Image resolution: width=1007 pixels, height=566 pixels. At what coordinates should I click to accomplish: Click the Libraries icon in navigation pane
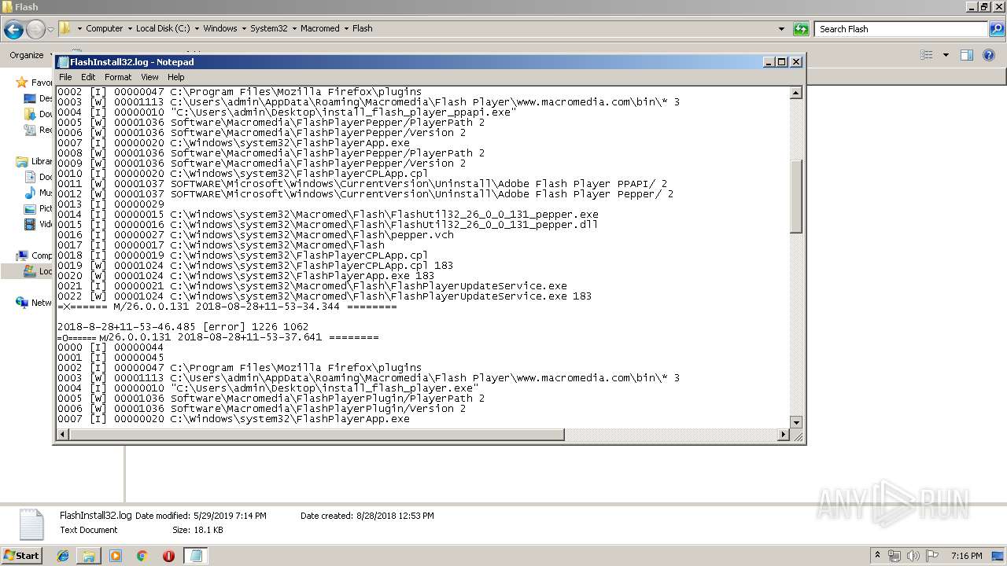click(22, 161)
